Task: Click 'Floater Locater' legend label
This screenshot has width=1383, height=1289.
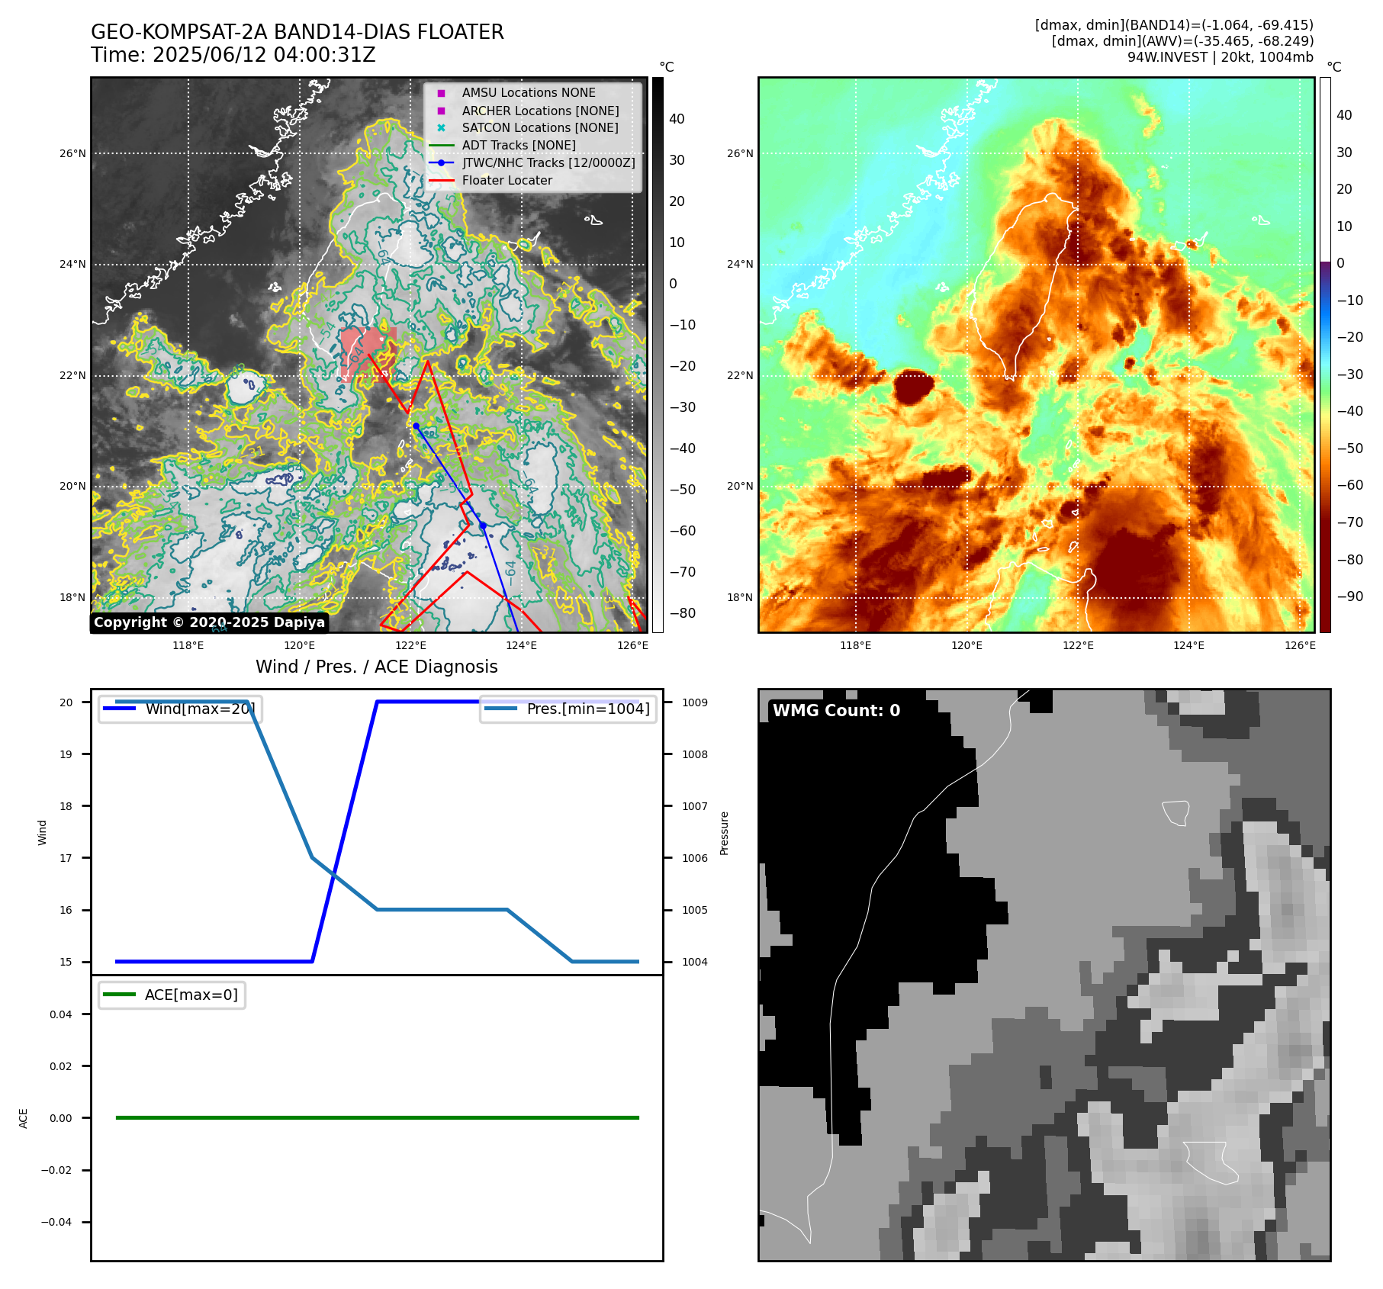Action: [507, 181]
